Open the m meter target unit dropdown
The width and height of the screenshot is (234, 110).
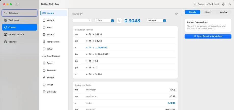pyautogui.click(x=156, y=21)
